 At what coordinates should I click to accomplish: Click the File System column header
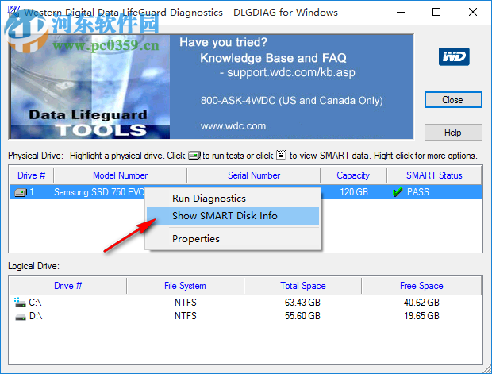185,286
